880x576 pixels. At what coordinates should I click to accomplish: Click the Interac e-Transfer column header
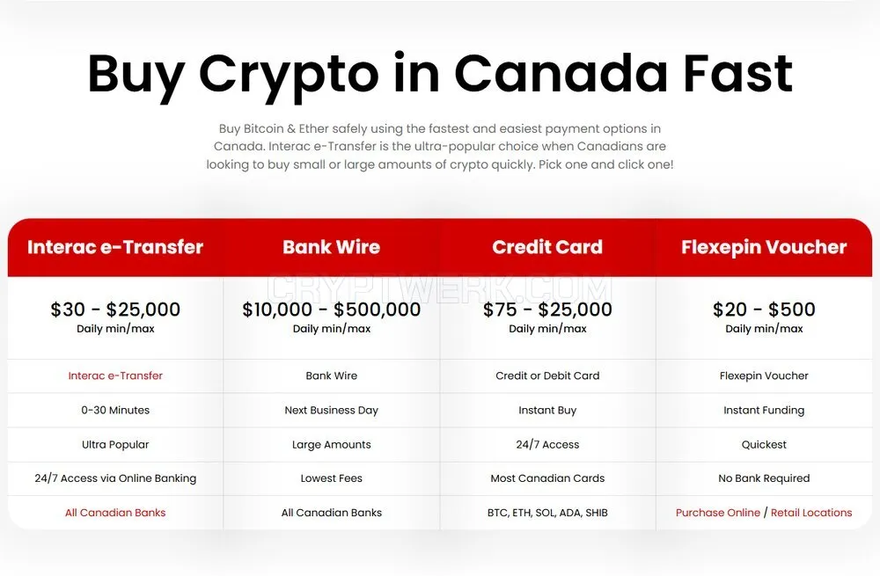pyautogui.click(x=115, y=247)
